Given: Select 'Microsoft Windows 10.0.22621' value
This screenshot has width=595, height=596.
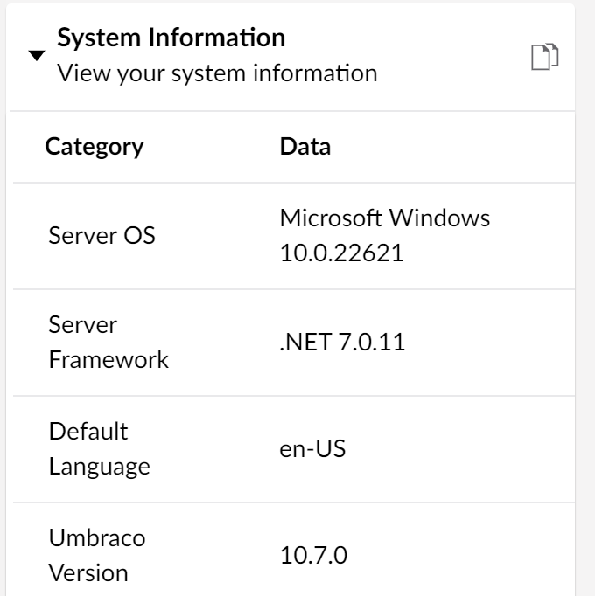Looking at the screenshot, I should 385,236.
